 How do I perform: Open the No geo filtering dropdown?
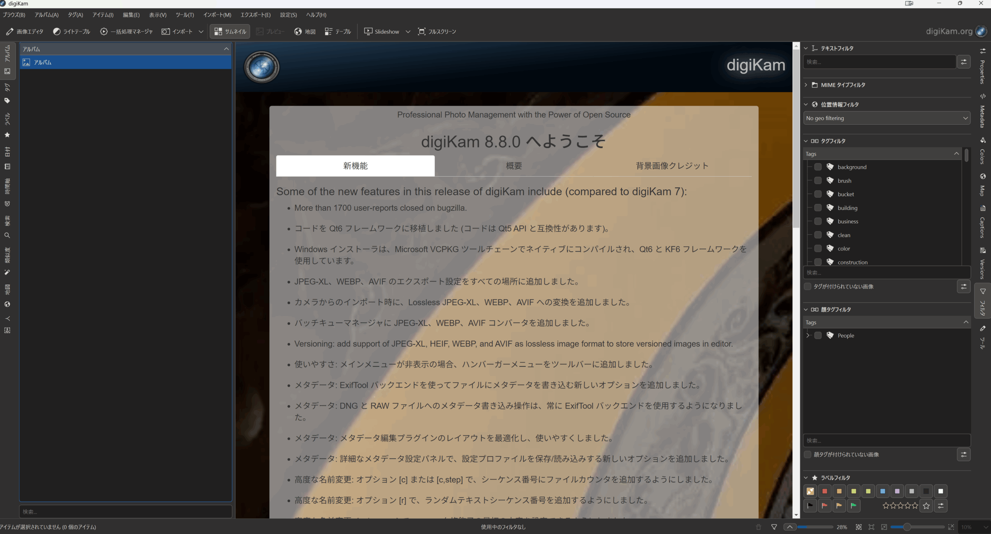886,118
